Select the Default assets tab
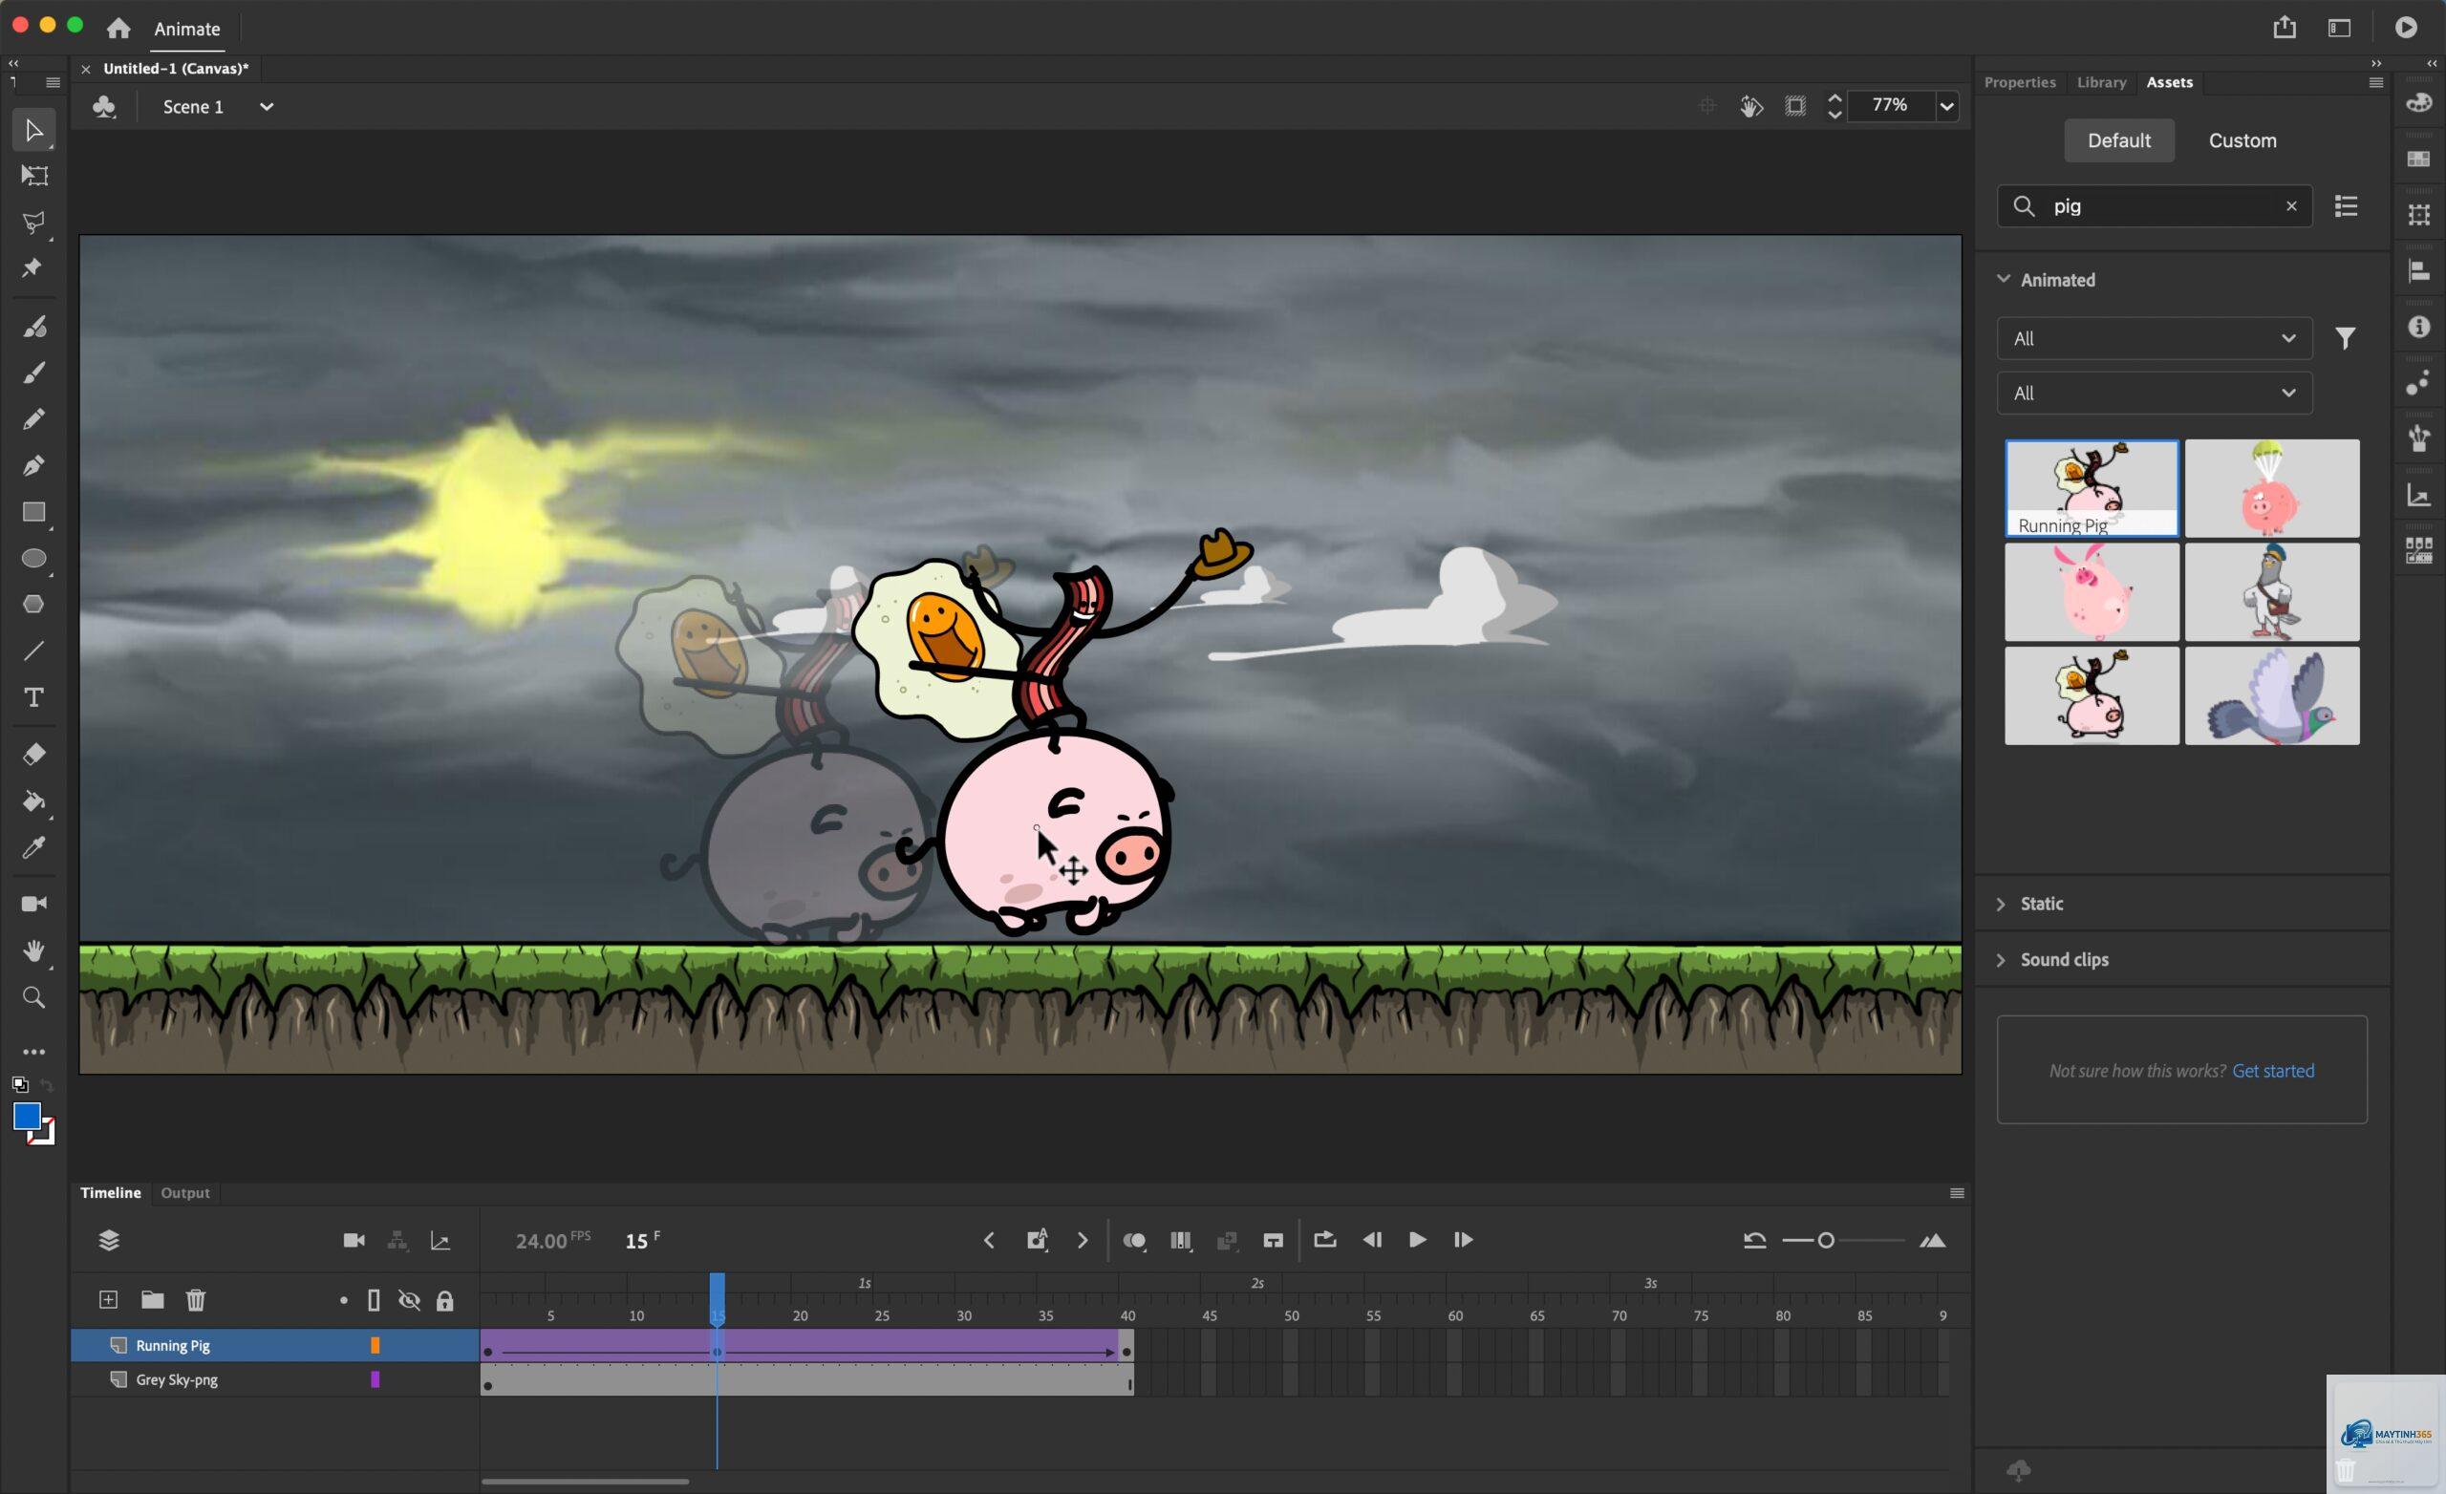This screenshot has width=2446, height=1494. point(2118,140)
